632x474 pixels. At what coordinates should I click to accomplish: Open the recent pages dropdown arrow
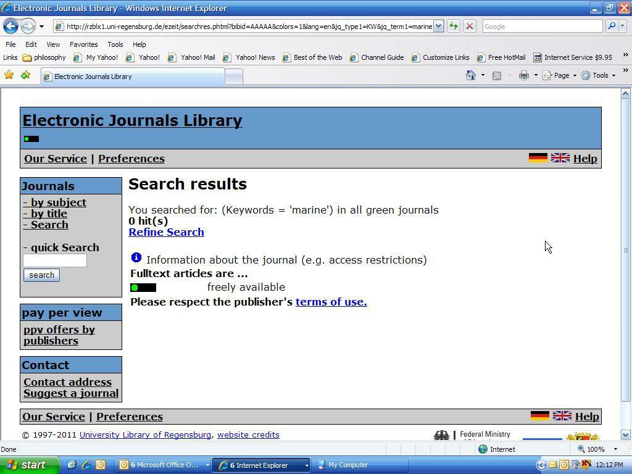click(x=41, y=27)
